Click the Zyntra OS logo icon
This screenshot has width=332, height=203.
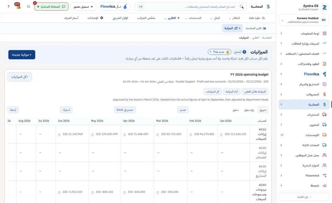tap(324, 7)
